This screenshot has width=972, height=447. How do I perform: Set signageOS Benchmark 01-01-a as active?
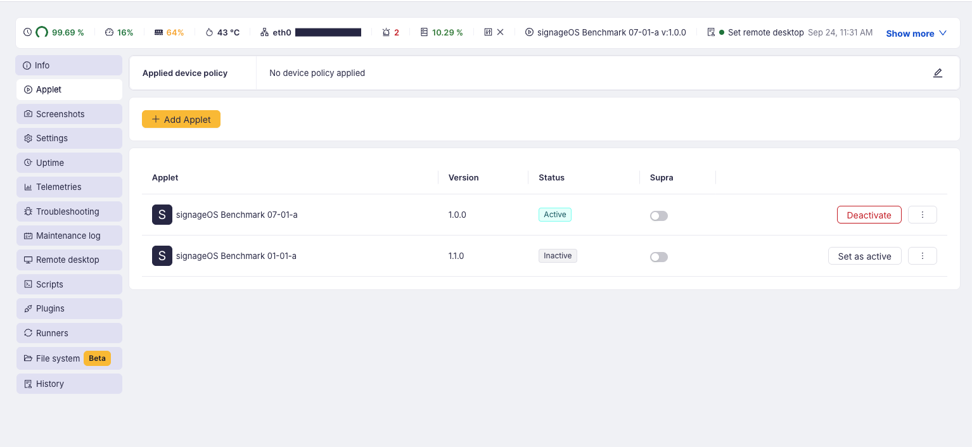864,256
